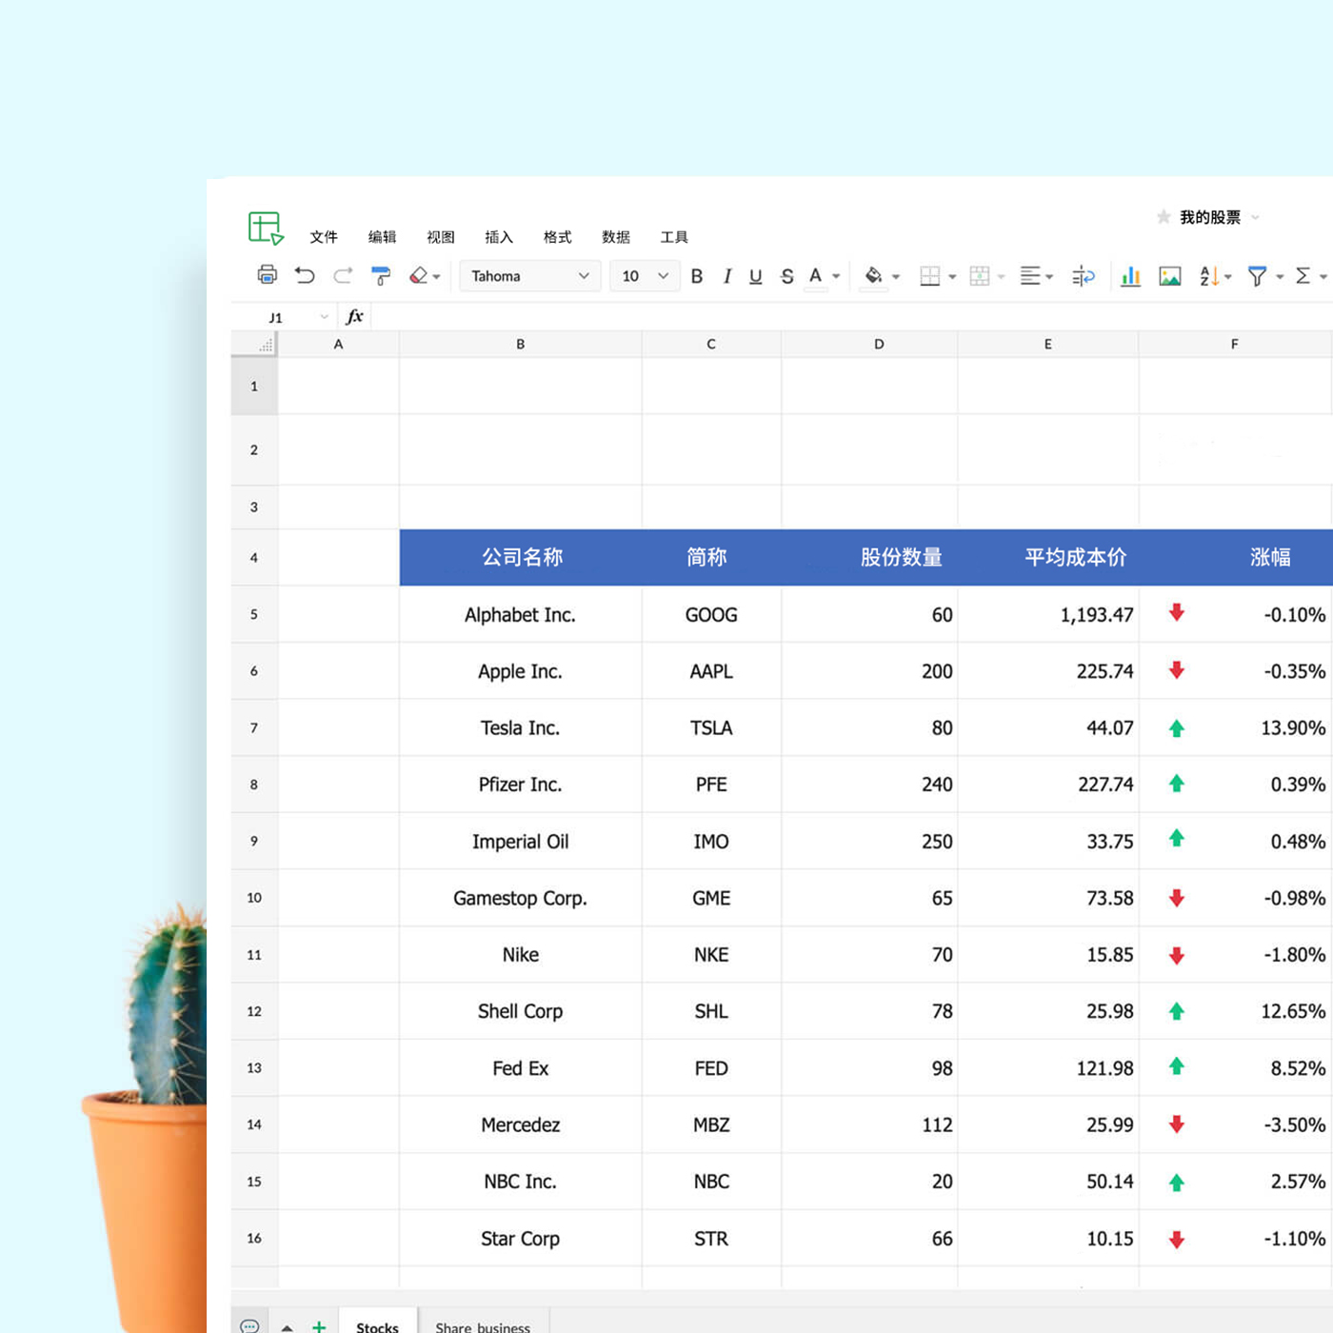
Task: Open the 插入 menu
Action: 499,237
